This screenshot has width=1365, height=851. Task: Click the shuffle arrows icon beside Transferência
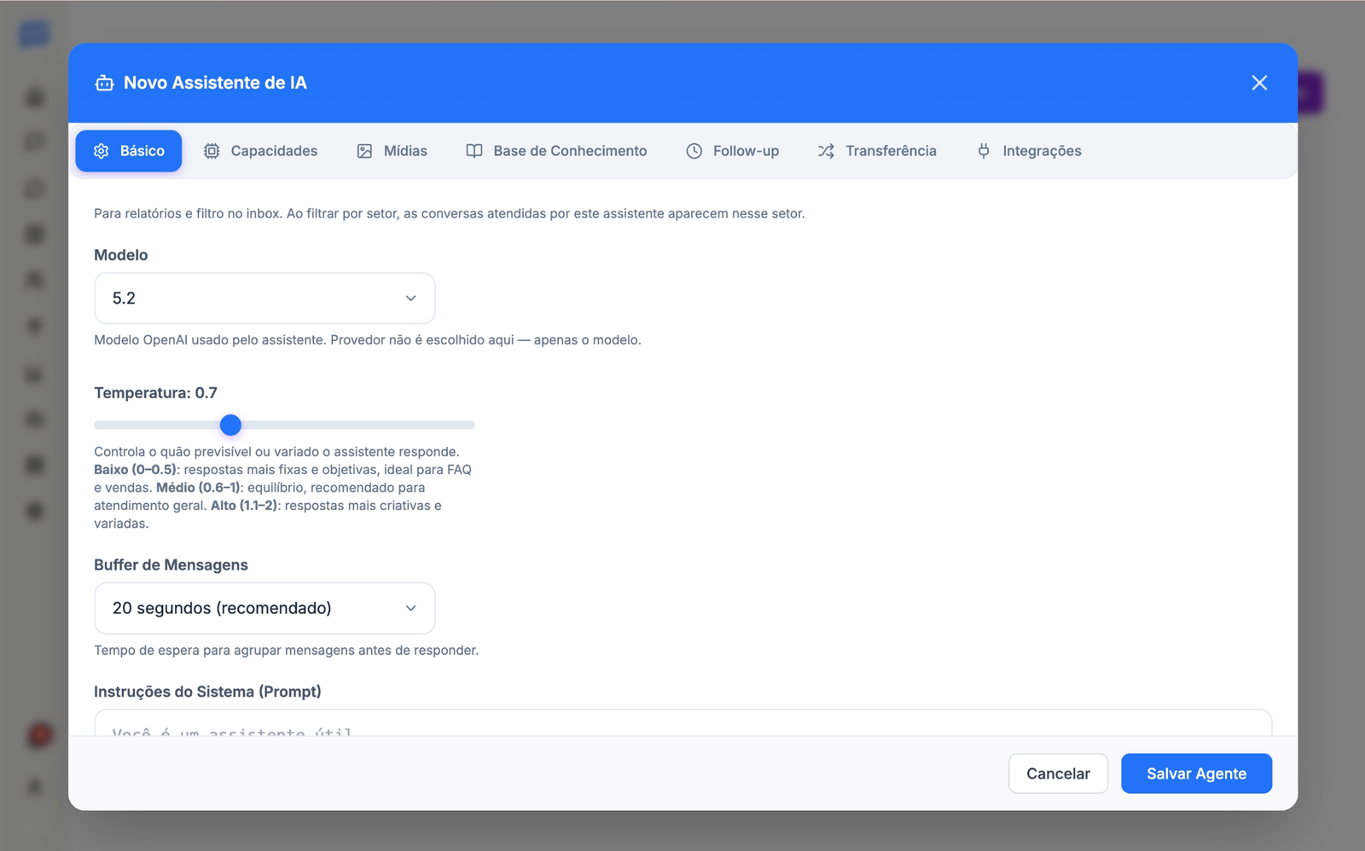(x=826, y=151)
